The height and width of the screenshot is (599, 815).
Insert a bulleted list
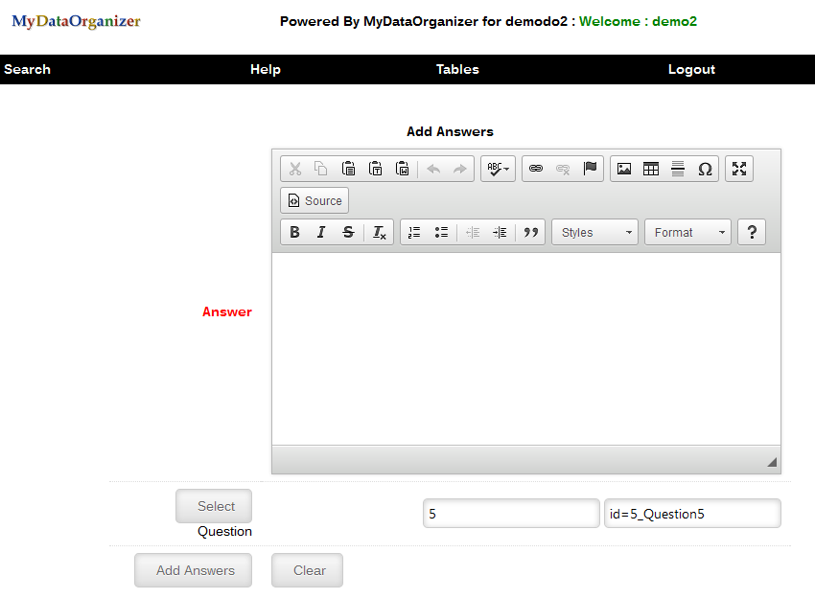[x=441, y=232]
